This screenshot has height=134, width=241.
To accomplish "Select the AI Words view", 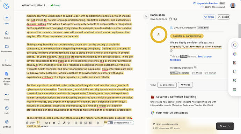I will pyautogui.click(x=185, y=85).
